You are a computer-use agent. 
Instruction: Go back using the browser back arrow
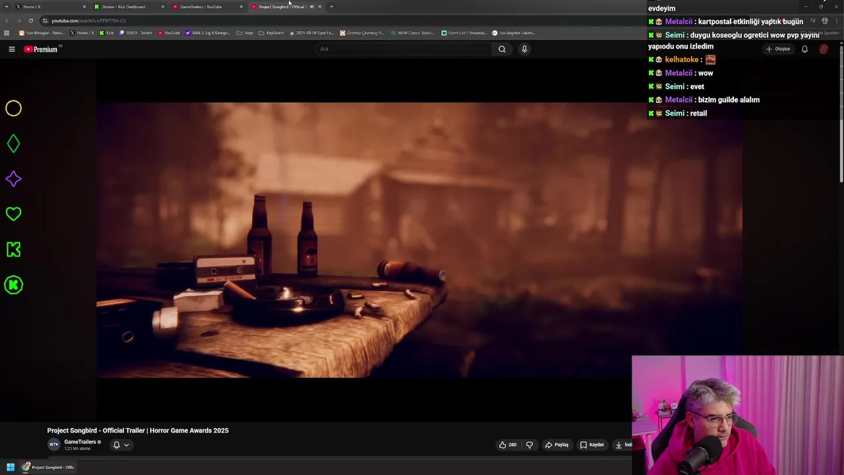click(x=7, y=20)
